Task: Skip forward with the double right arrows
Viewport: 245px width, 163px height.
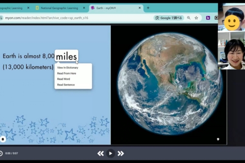Action: tap(121, 153)
